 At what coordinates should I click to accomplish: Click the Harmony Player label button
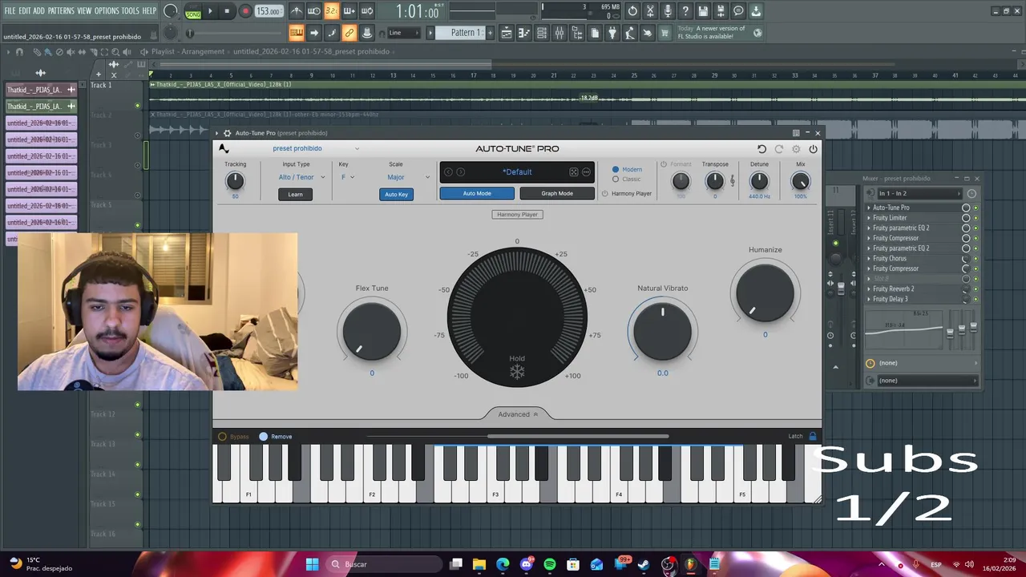tap(517, 215)
